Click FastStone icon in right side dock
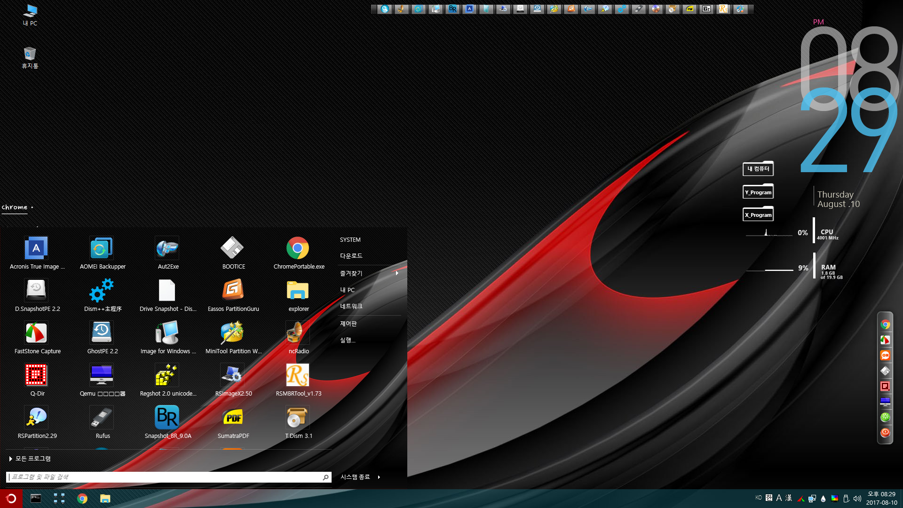The width and height of the screenshot is (903, 508). point(885,340)
